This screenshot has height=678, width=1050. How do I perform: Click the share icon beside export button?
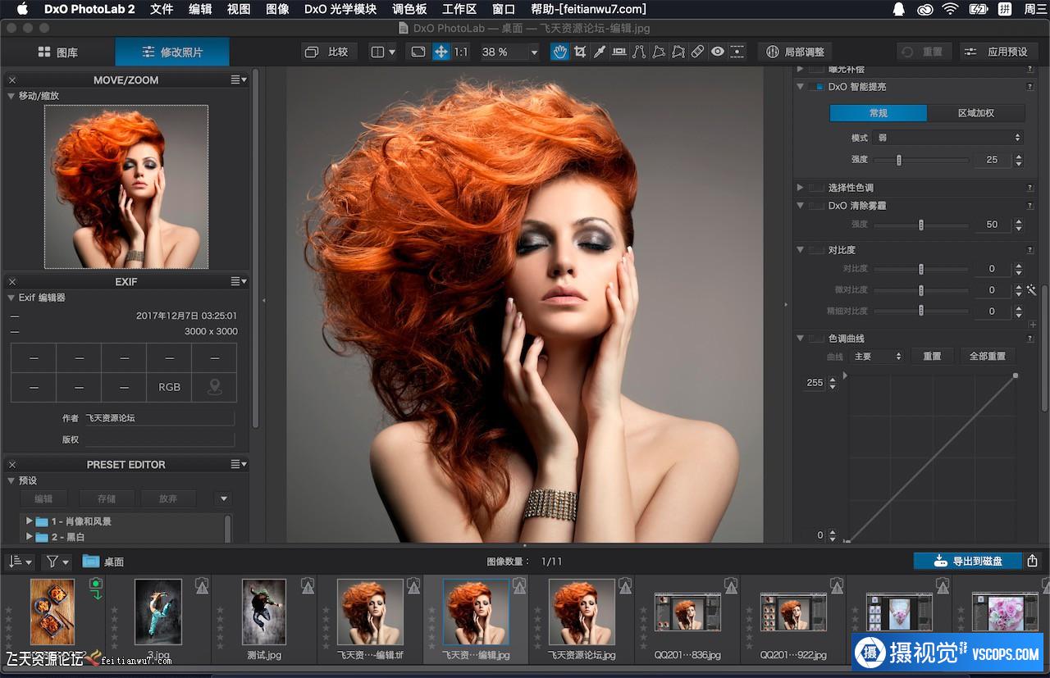[x=1032, y=561]
